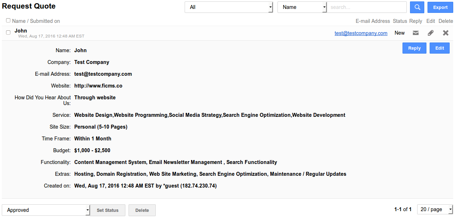Click the Status column header
This screenshot has height=219, width=455.
[400, 21]
